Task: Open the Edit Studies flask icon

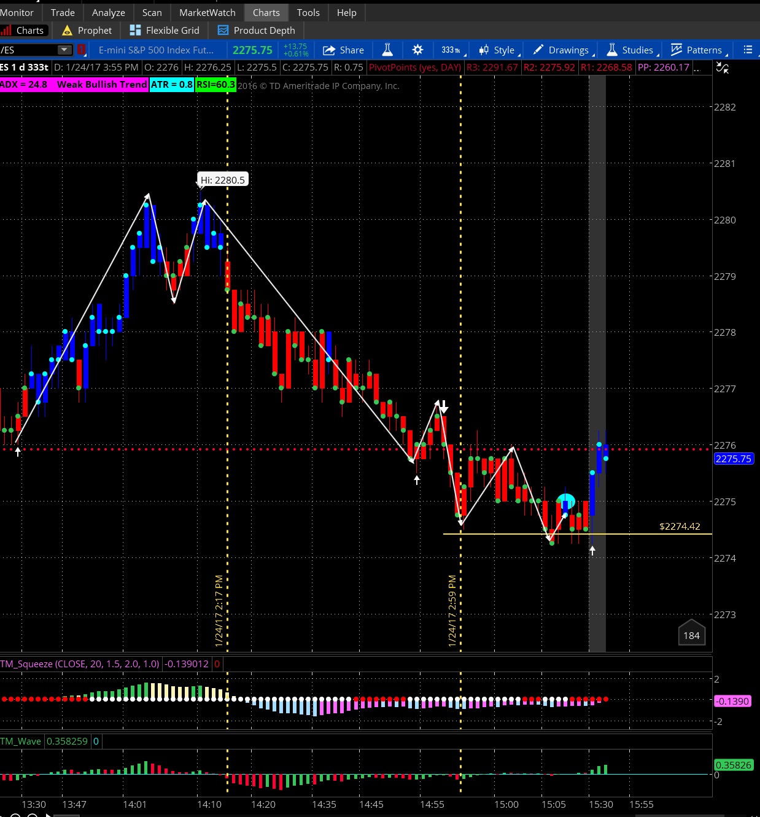Action: click(x=387, y=50)
